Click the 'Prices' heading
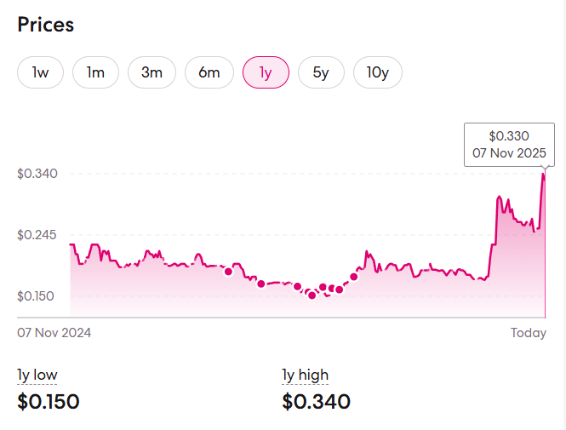 pyautogui.click(x=46, y=25)
